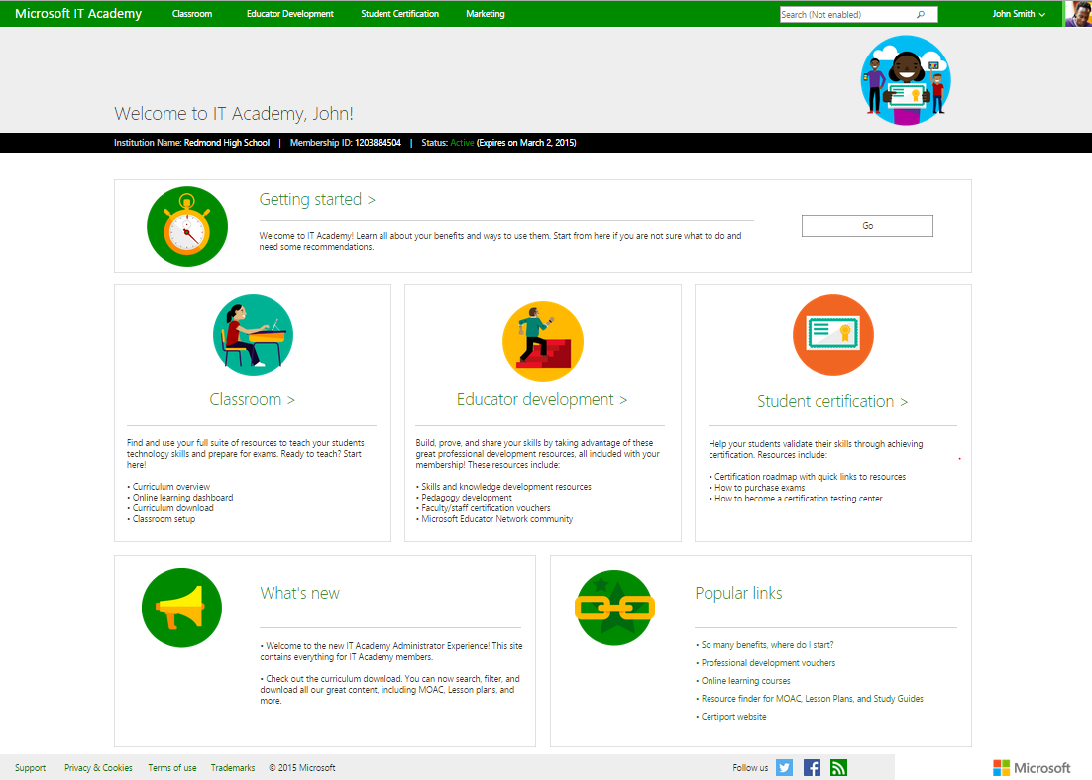Click Faculty/staff certification vouchers bullet
The width and height of the screenshot is (1092, 780).
point(486,508)
